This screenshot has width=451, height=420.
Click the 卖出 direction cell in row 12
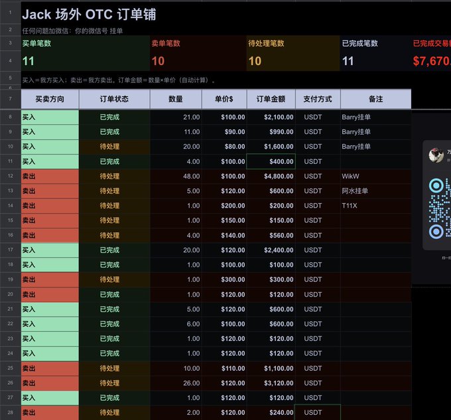coord(50,176)
